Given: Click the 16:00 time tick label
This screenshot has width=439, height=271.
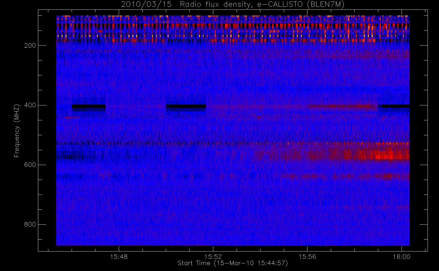Looking at the screenshot, I should [x=402, y=257].
